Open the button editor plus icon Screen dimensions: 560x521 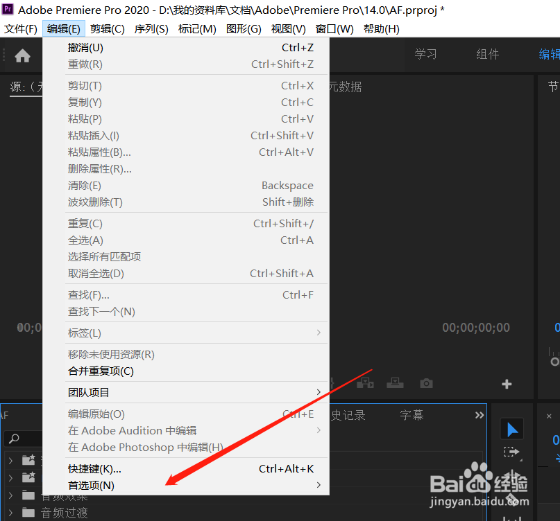tap(507, 384)
